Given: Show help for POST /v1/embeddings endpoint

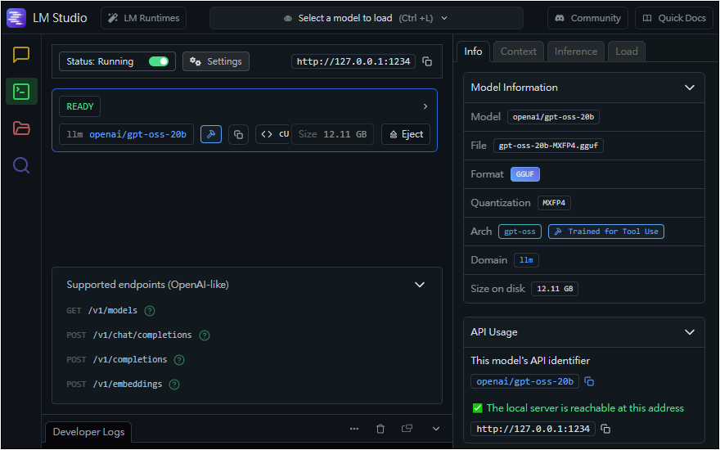Looking at the screenshot, I should 174,385.
